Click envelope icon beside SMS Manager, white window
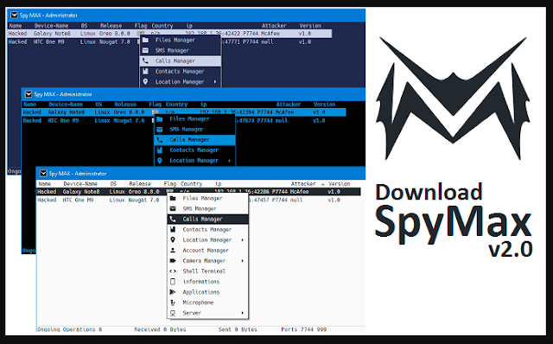Image resolution: width=553 pixels, height=344 pixels. click(173, 208)
